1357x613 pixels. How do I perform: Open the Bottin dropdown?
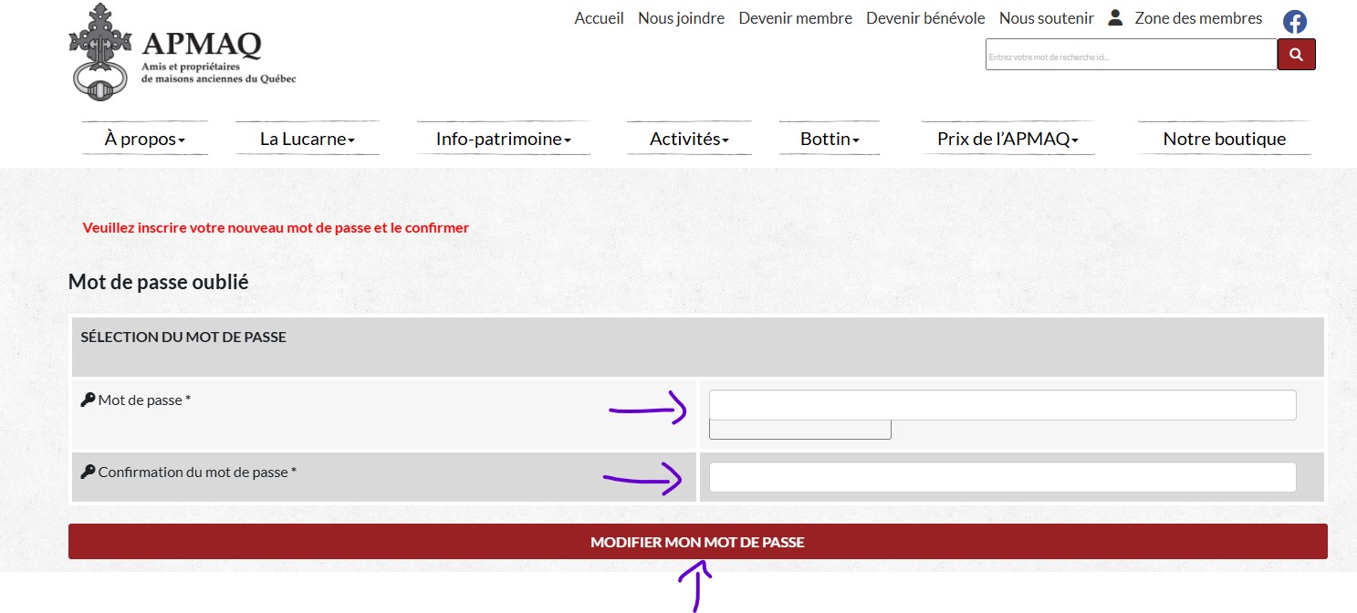click(830, 140)
